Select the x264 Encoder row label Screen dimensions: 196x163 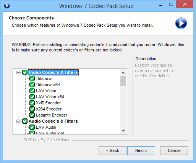pos(49,109)
